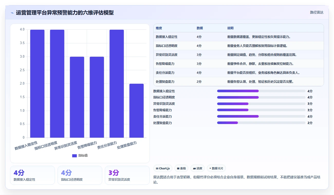This screenshot has width=334, height=195.
Task: Click the 告警降噪能力 progress bar
Action: tap(261, 110)
